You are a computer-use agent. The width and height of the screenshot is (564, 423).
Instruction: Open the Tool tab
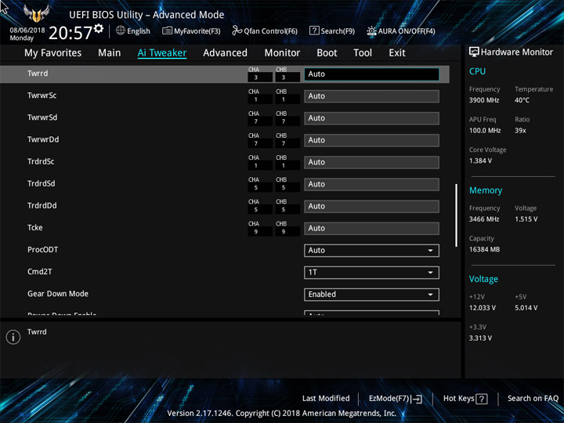click(363, 53)
